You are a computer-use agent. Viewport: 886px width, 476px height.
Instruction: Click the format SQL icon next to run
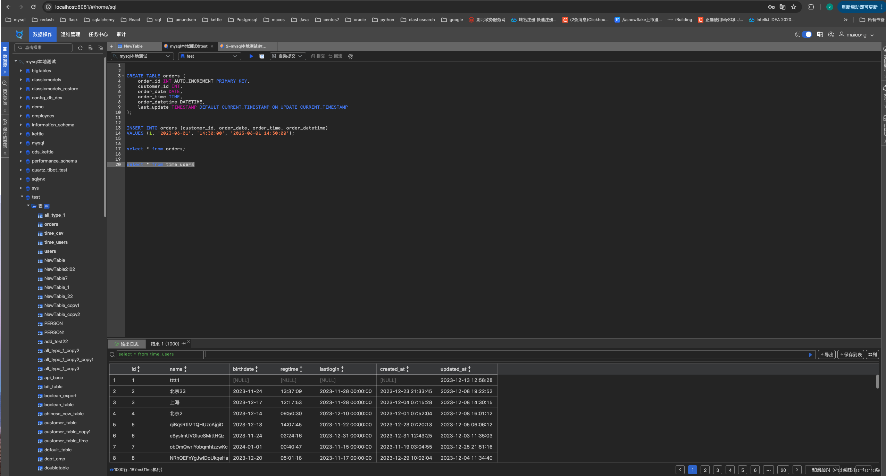tap(262, 56)
